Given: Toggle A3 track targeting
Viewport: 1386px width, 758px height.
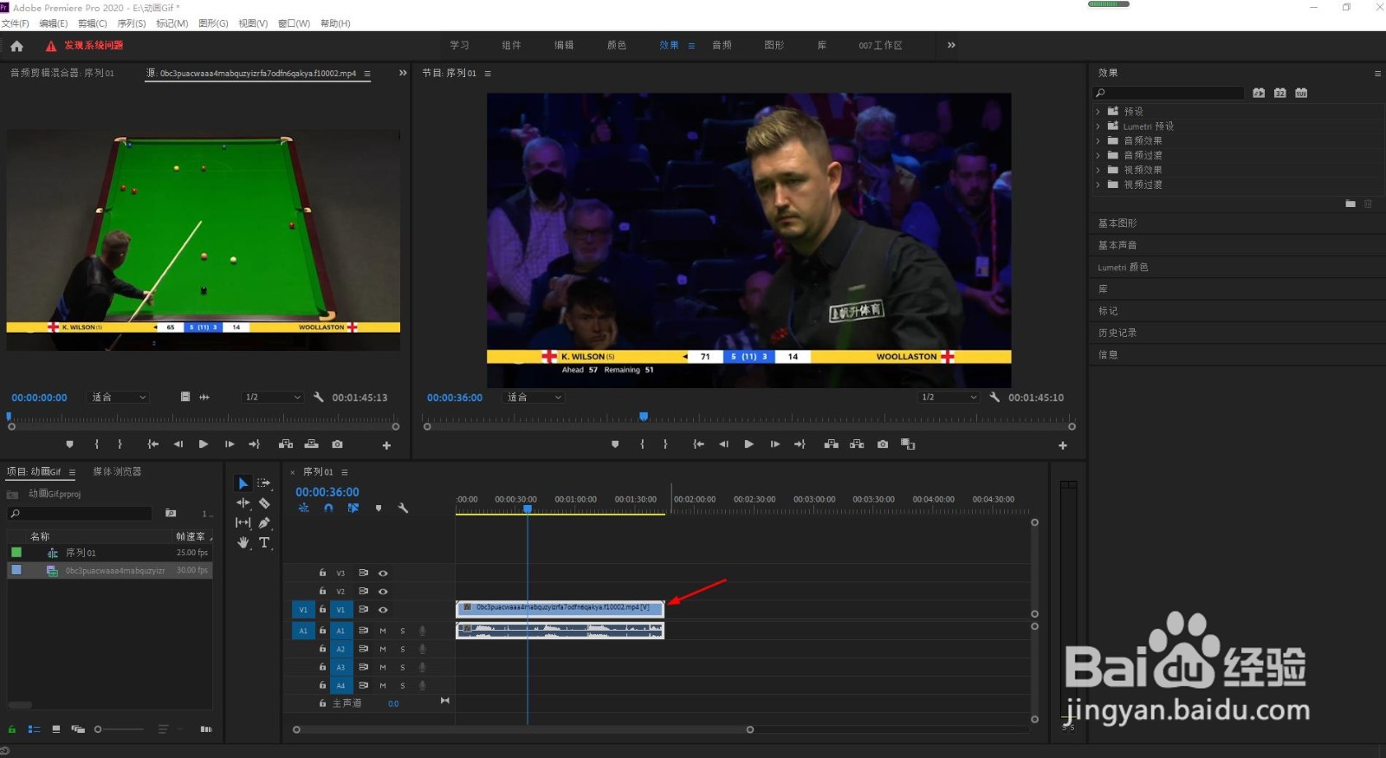Looking at the screenshot, I should (x=340, y=667).
